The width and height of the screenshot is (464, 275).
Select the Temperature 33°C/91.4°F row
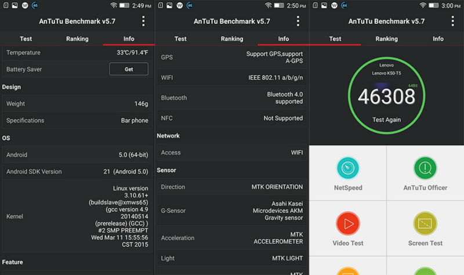click(77, 53)
